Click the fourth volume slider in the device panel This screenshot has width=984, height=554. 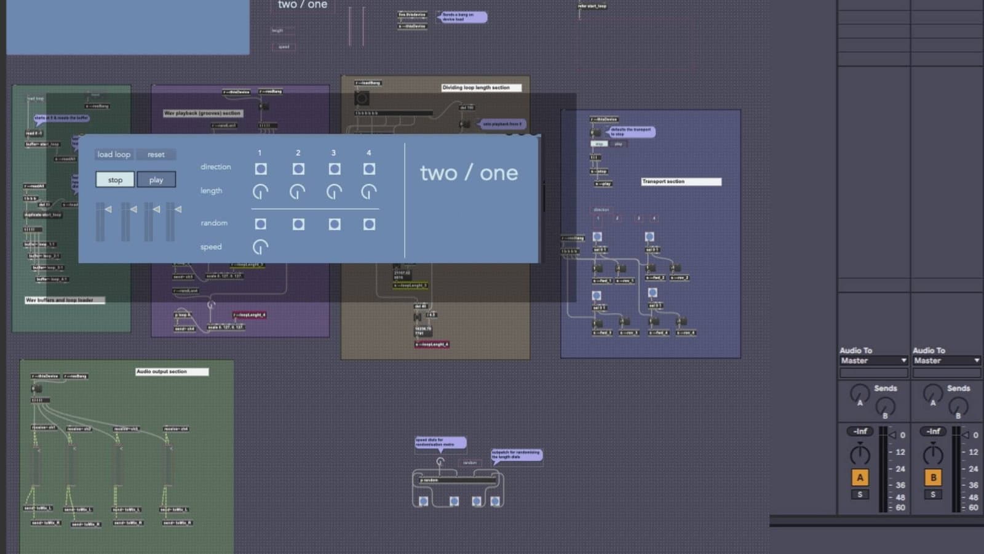coord(172,222)
